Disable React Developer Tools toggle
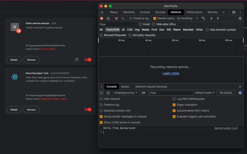 (x=88, y=110)
